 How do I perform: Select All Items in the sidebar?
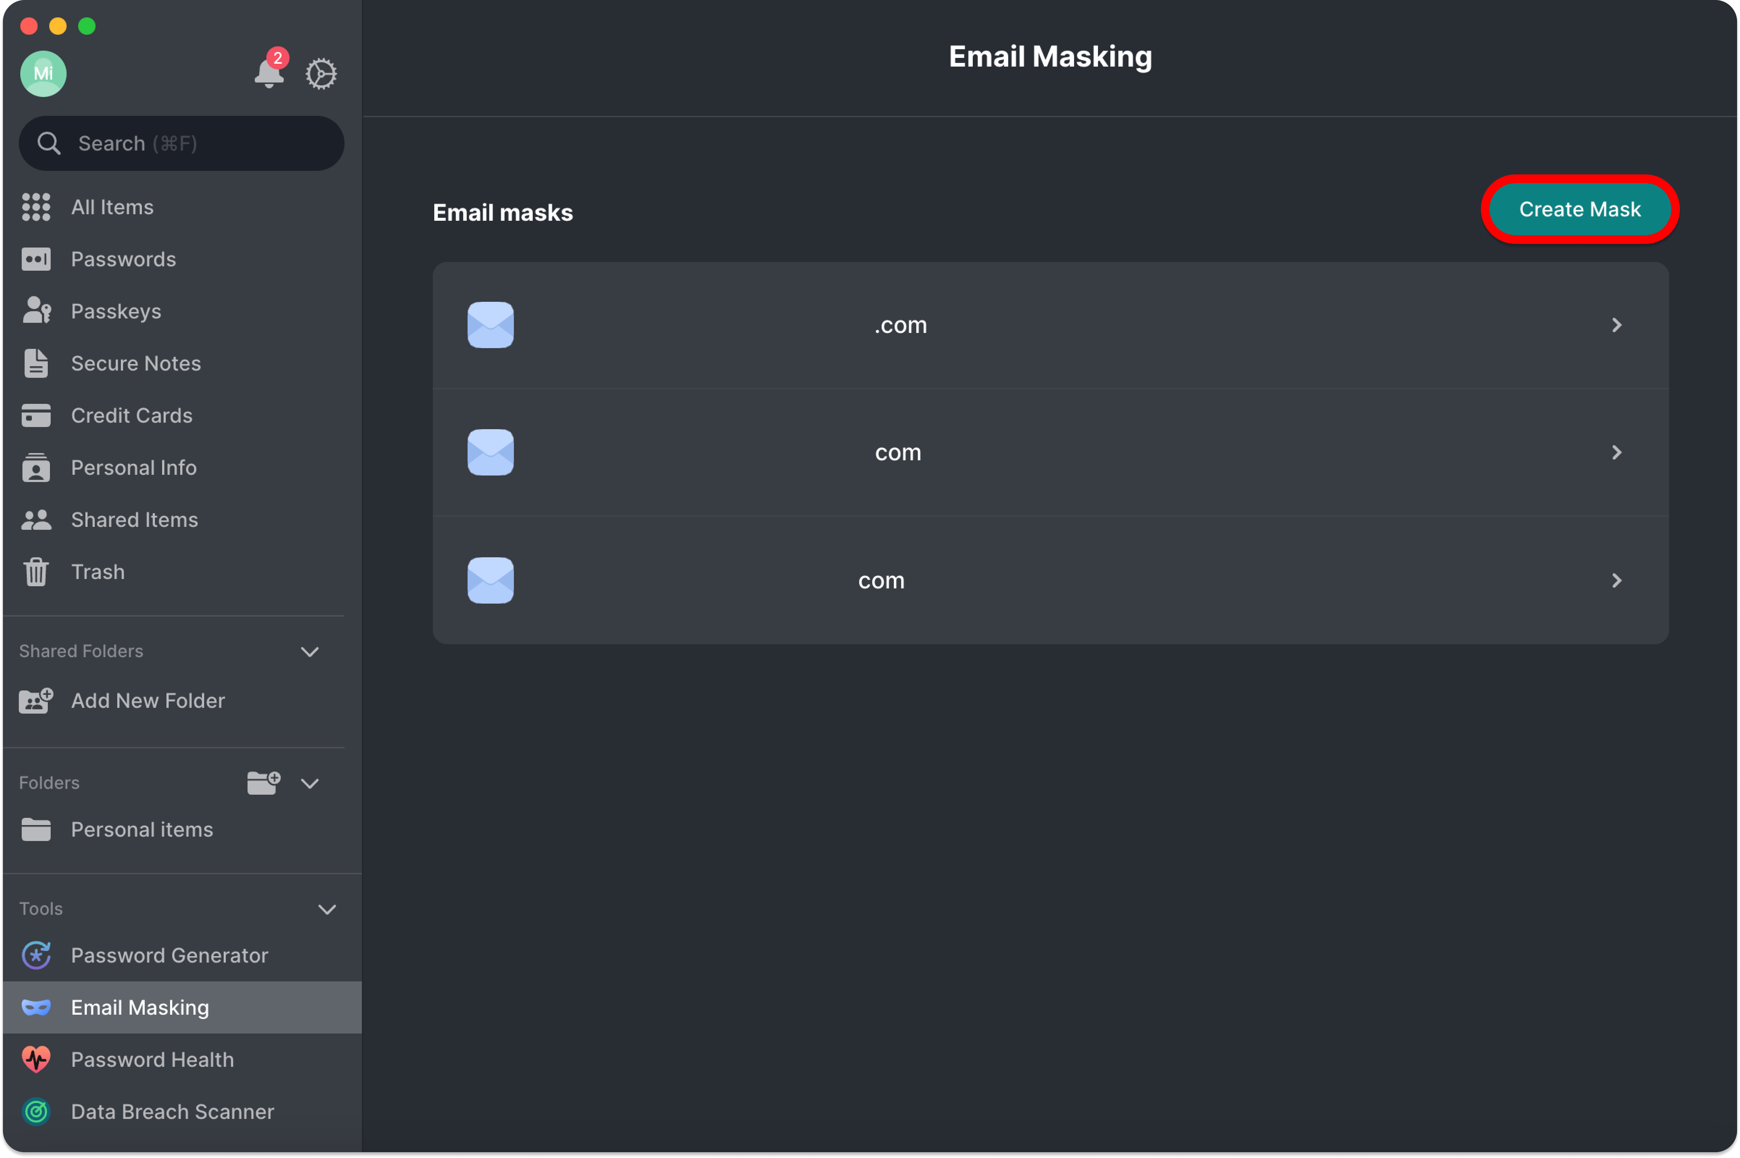point(111,207)
